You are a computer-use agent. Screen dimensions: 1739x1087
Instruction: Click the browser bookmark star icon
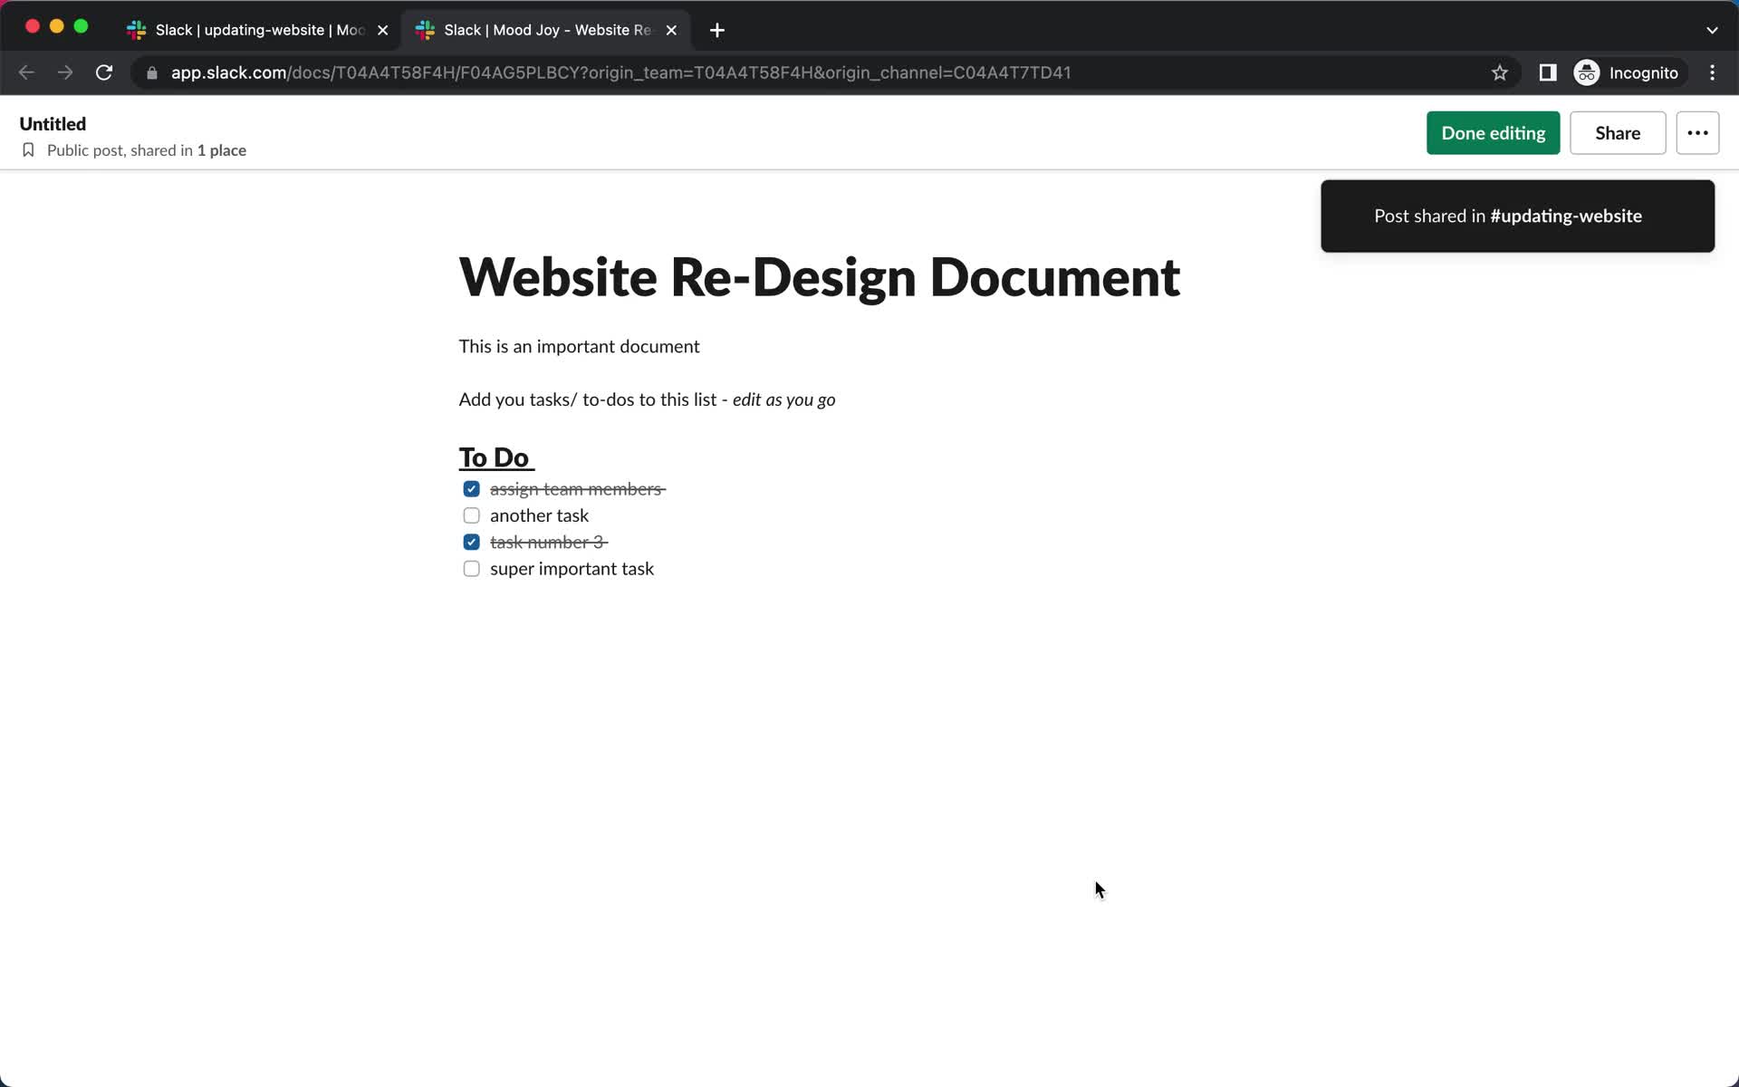[x=1499, y=72]
